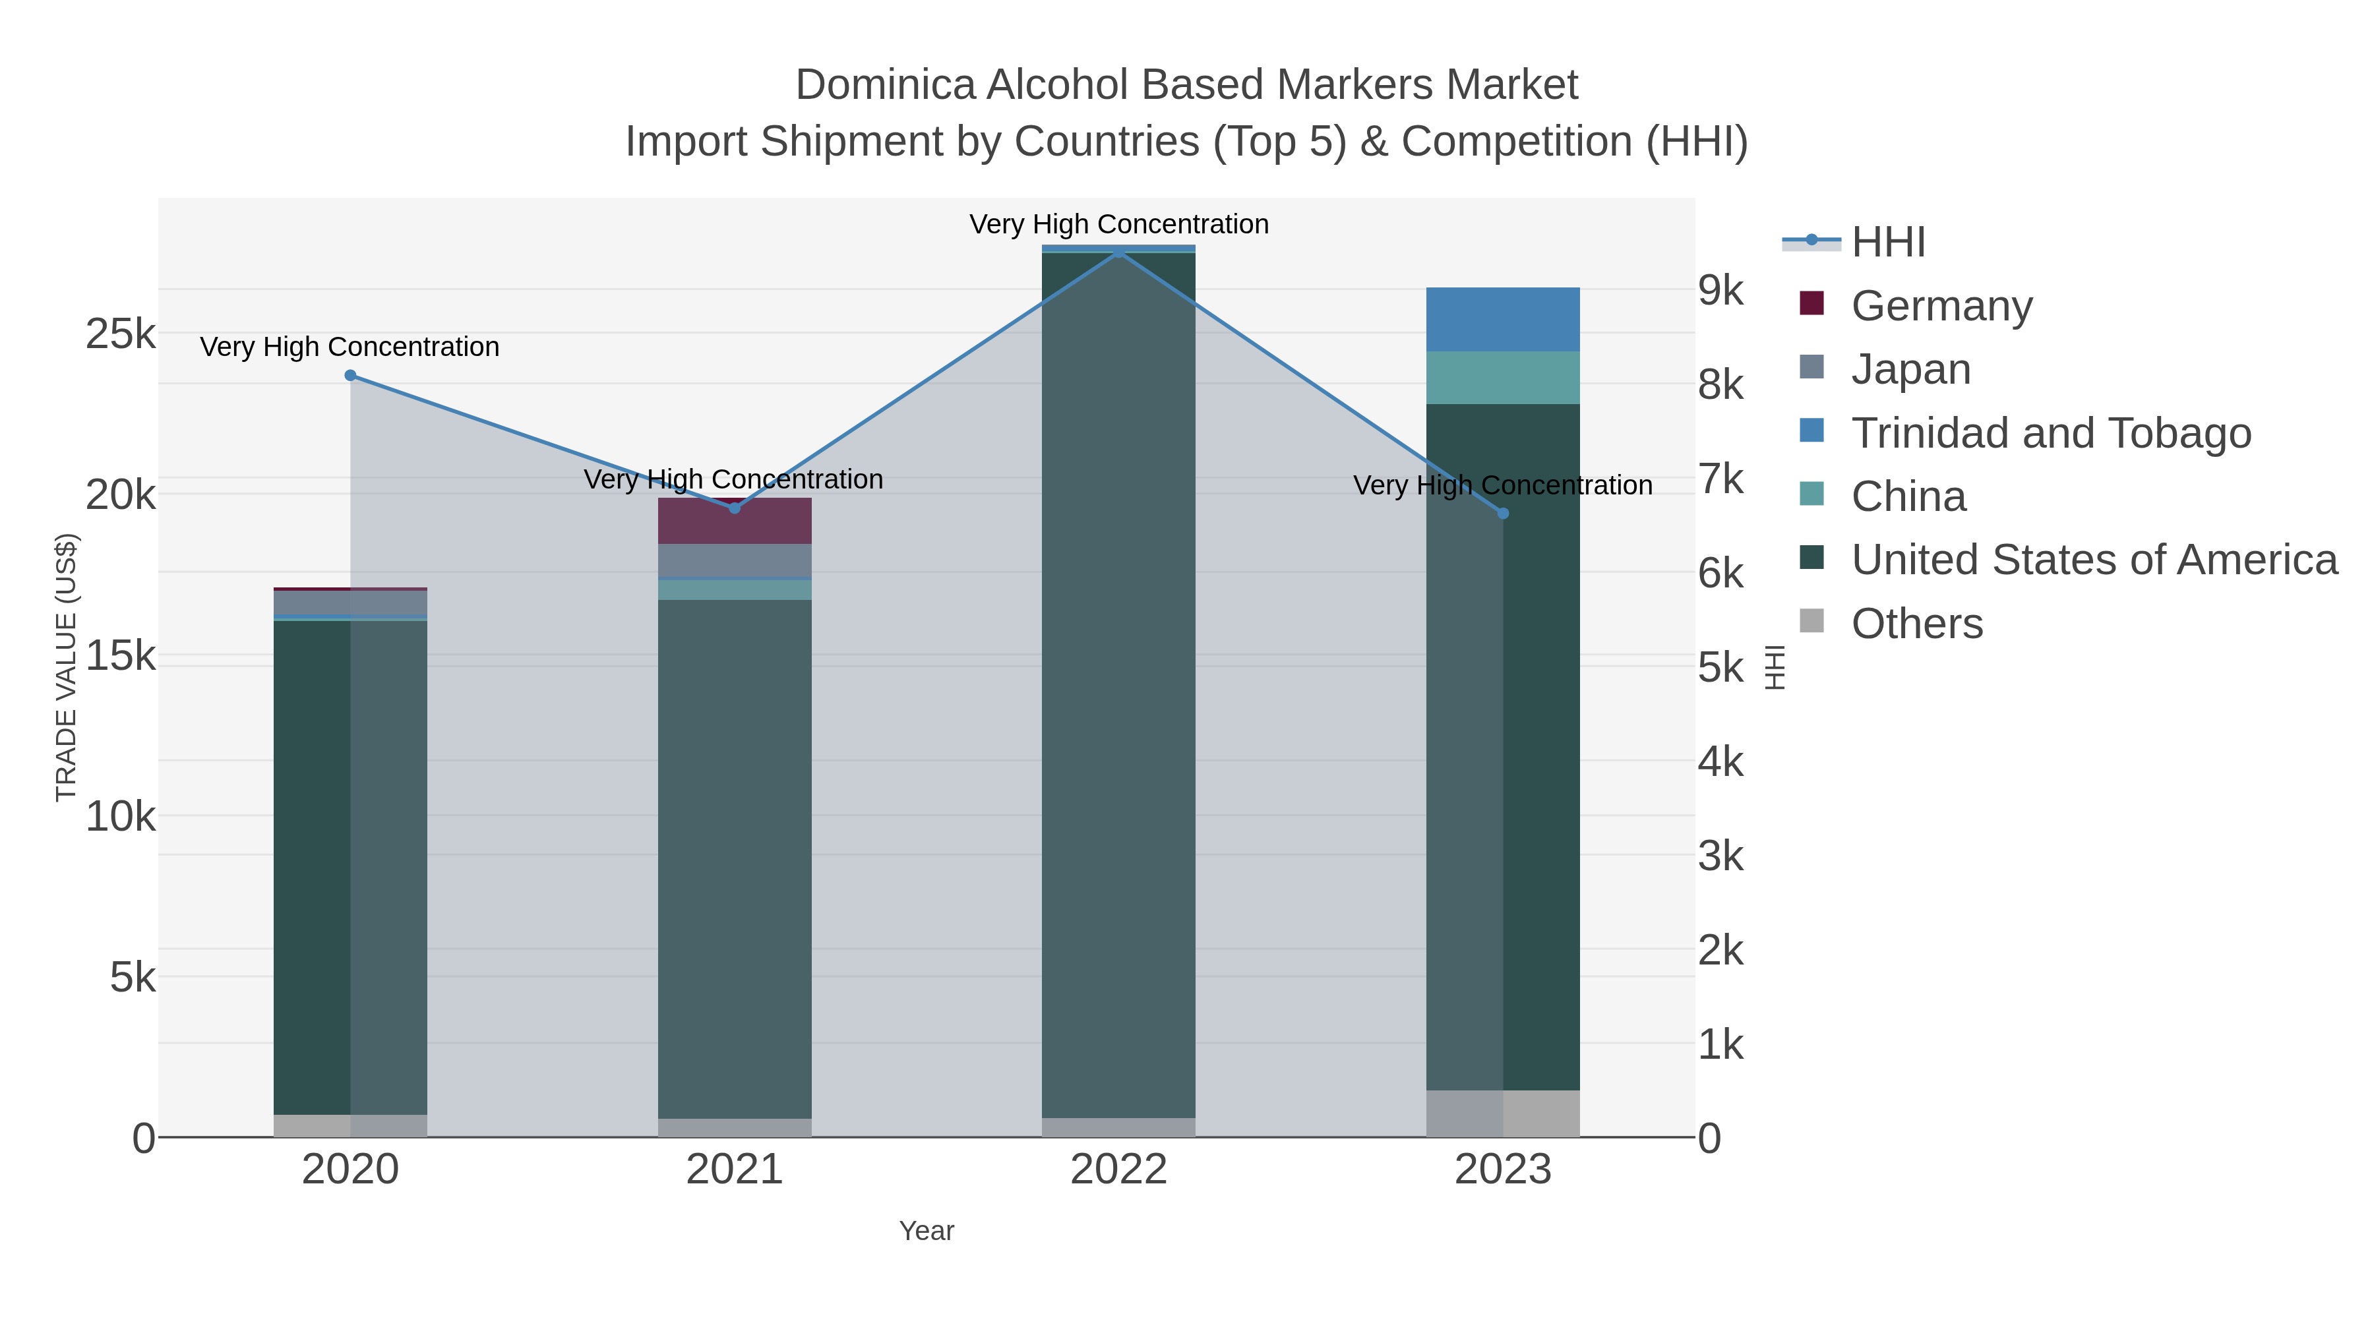Click the 2021 Germany bar segment
Image resolution: width=2374 pixels, height=1335 pixels.
735,521
